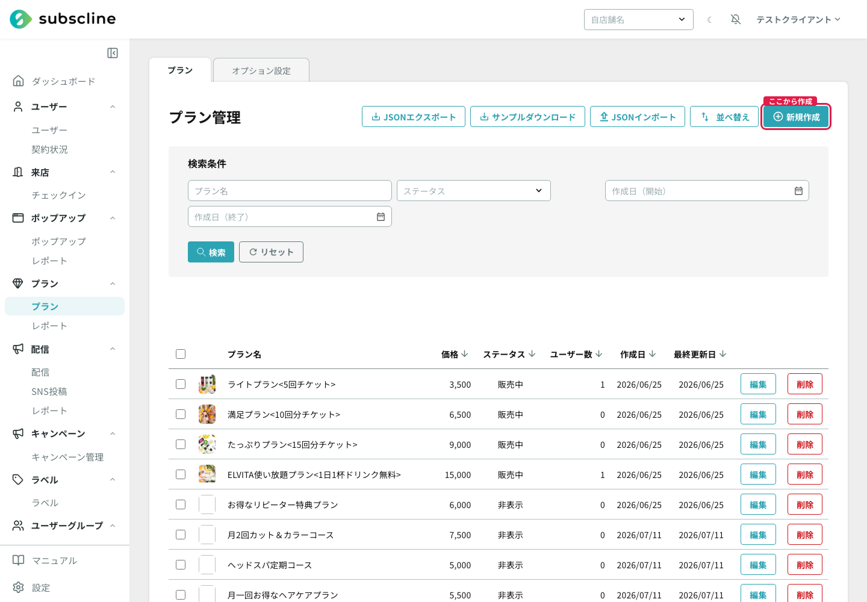Click the サンプルダウンロード button
Screen dimensions: 867x602
click(527, 117)
